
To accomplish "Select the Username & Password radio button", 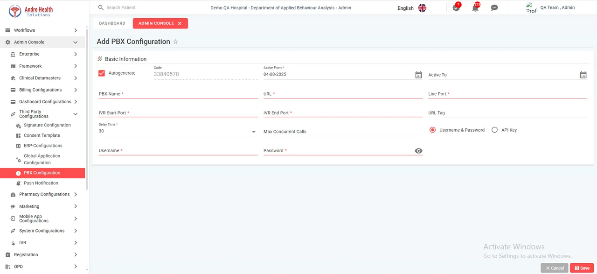I will point(432,130).
